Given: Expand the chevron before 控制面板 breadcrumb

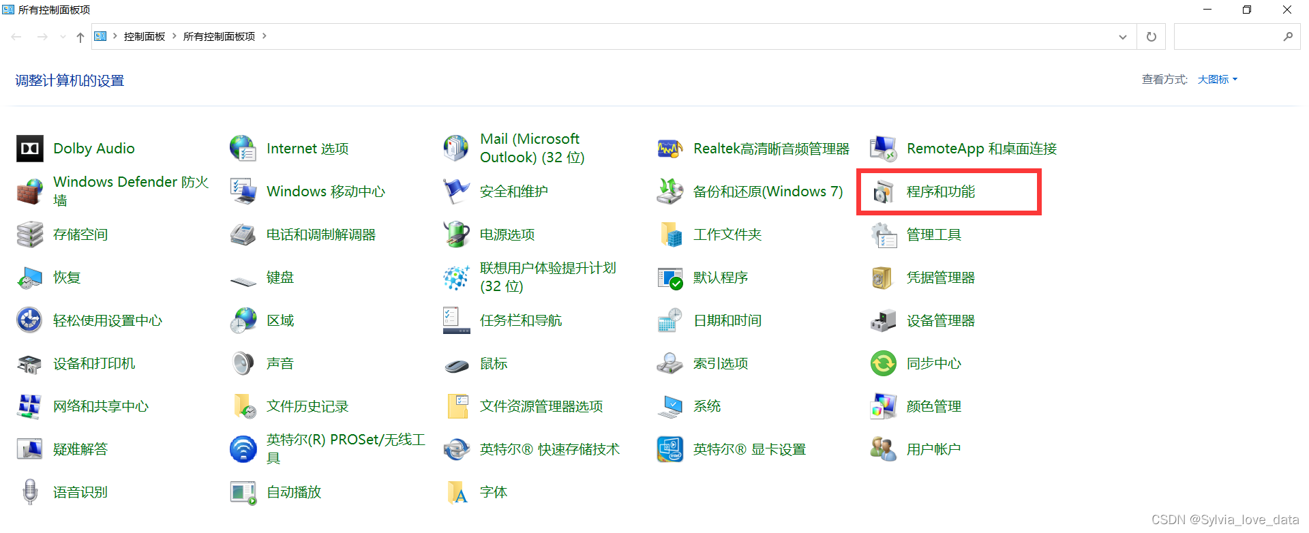Looking at the screenshot, I should (x=115, y=36).
